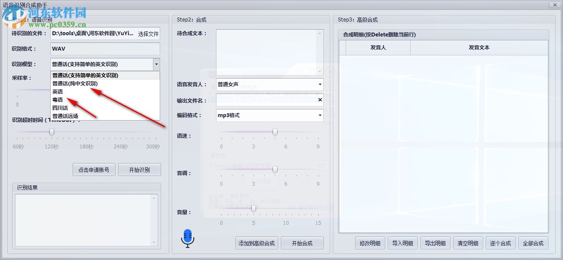Clear the 输出文件名 field with X icon
563x260 pixels.
coord(320,100)
